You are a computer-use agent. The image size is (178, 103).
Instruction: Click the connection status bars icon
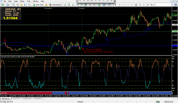click(158, 102)
